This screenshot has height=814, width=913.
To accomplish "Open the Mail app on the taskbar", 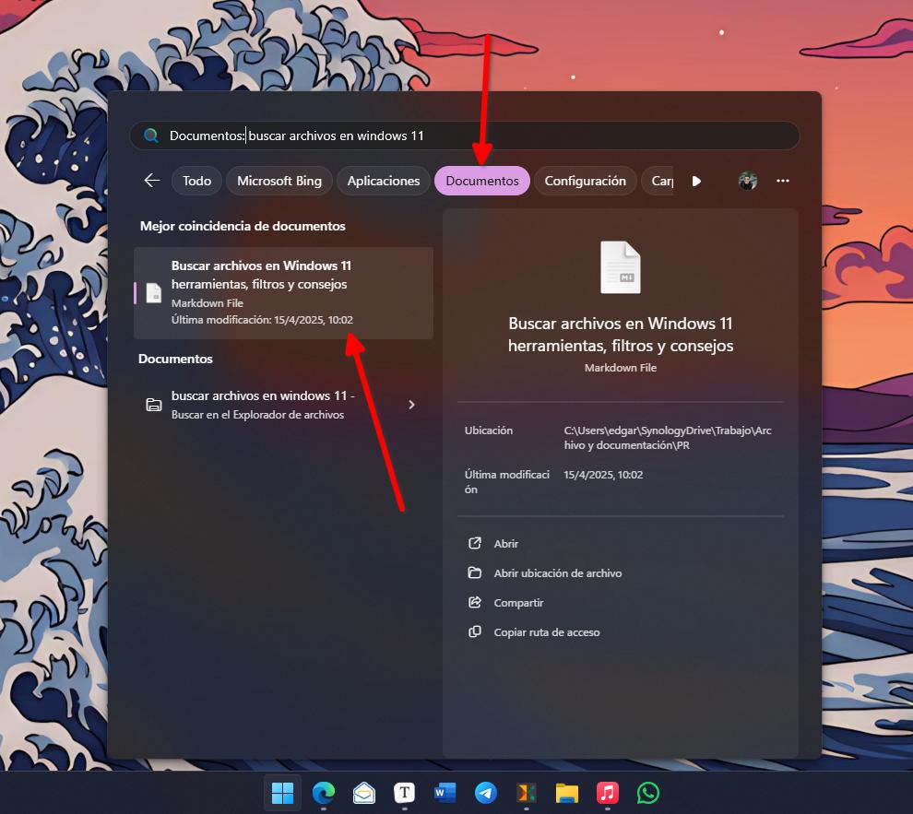I will tap(364, 793).
